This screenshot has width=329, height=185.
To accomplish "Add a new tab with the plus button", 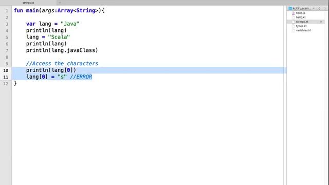I will (60, 3).
